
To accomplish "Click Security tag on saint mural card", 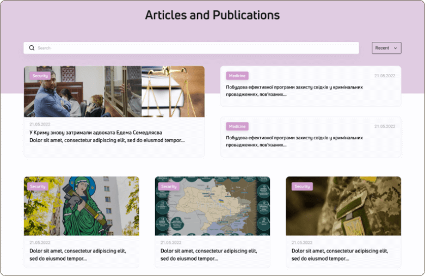I will (x=38, y=186).
